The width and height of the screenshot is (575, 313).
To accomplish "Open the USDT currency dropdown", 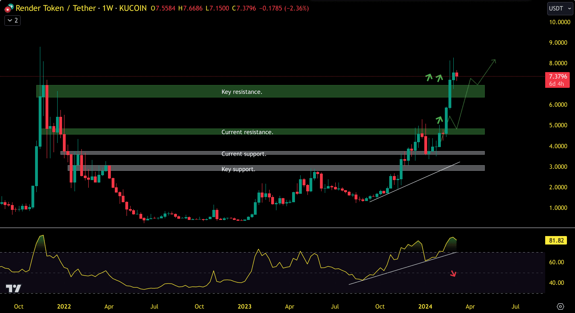I will tap(560, 8).
